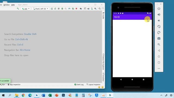Tap the 메모앱 title in app bar
The height and width of the screenshot is (98, 174).
117,17
